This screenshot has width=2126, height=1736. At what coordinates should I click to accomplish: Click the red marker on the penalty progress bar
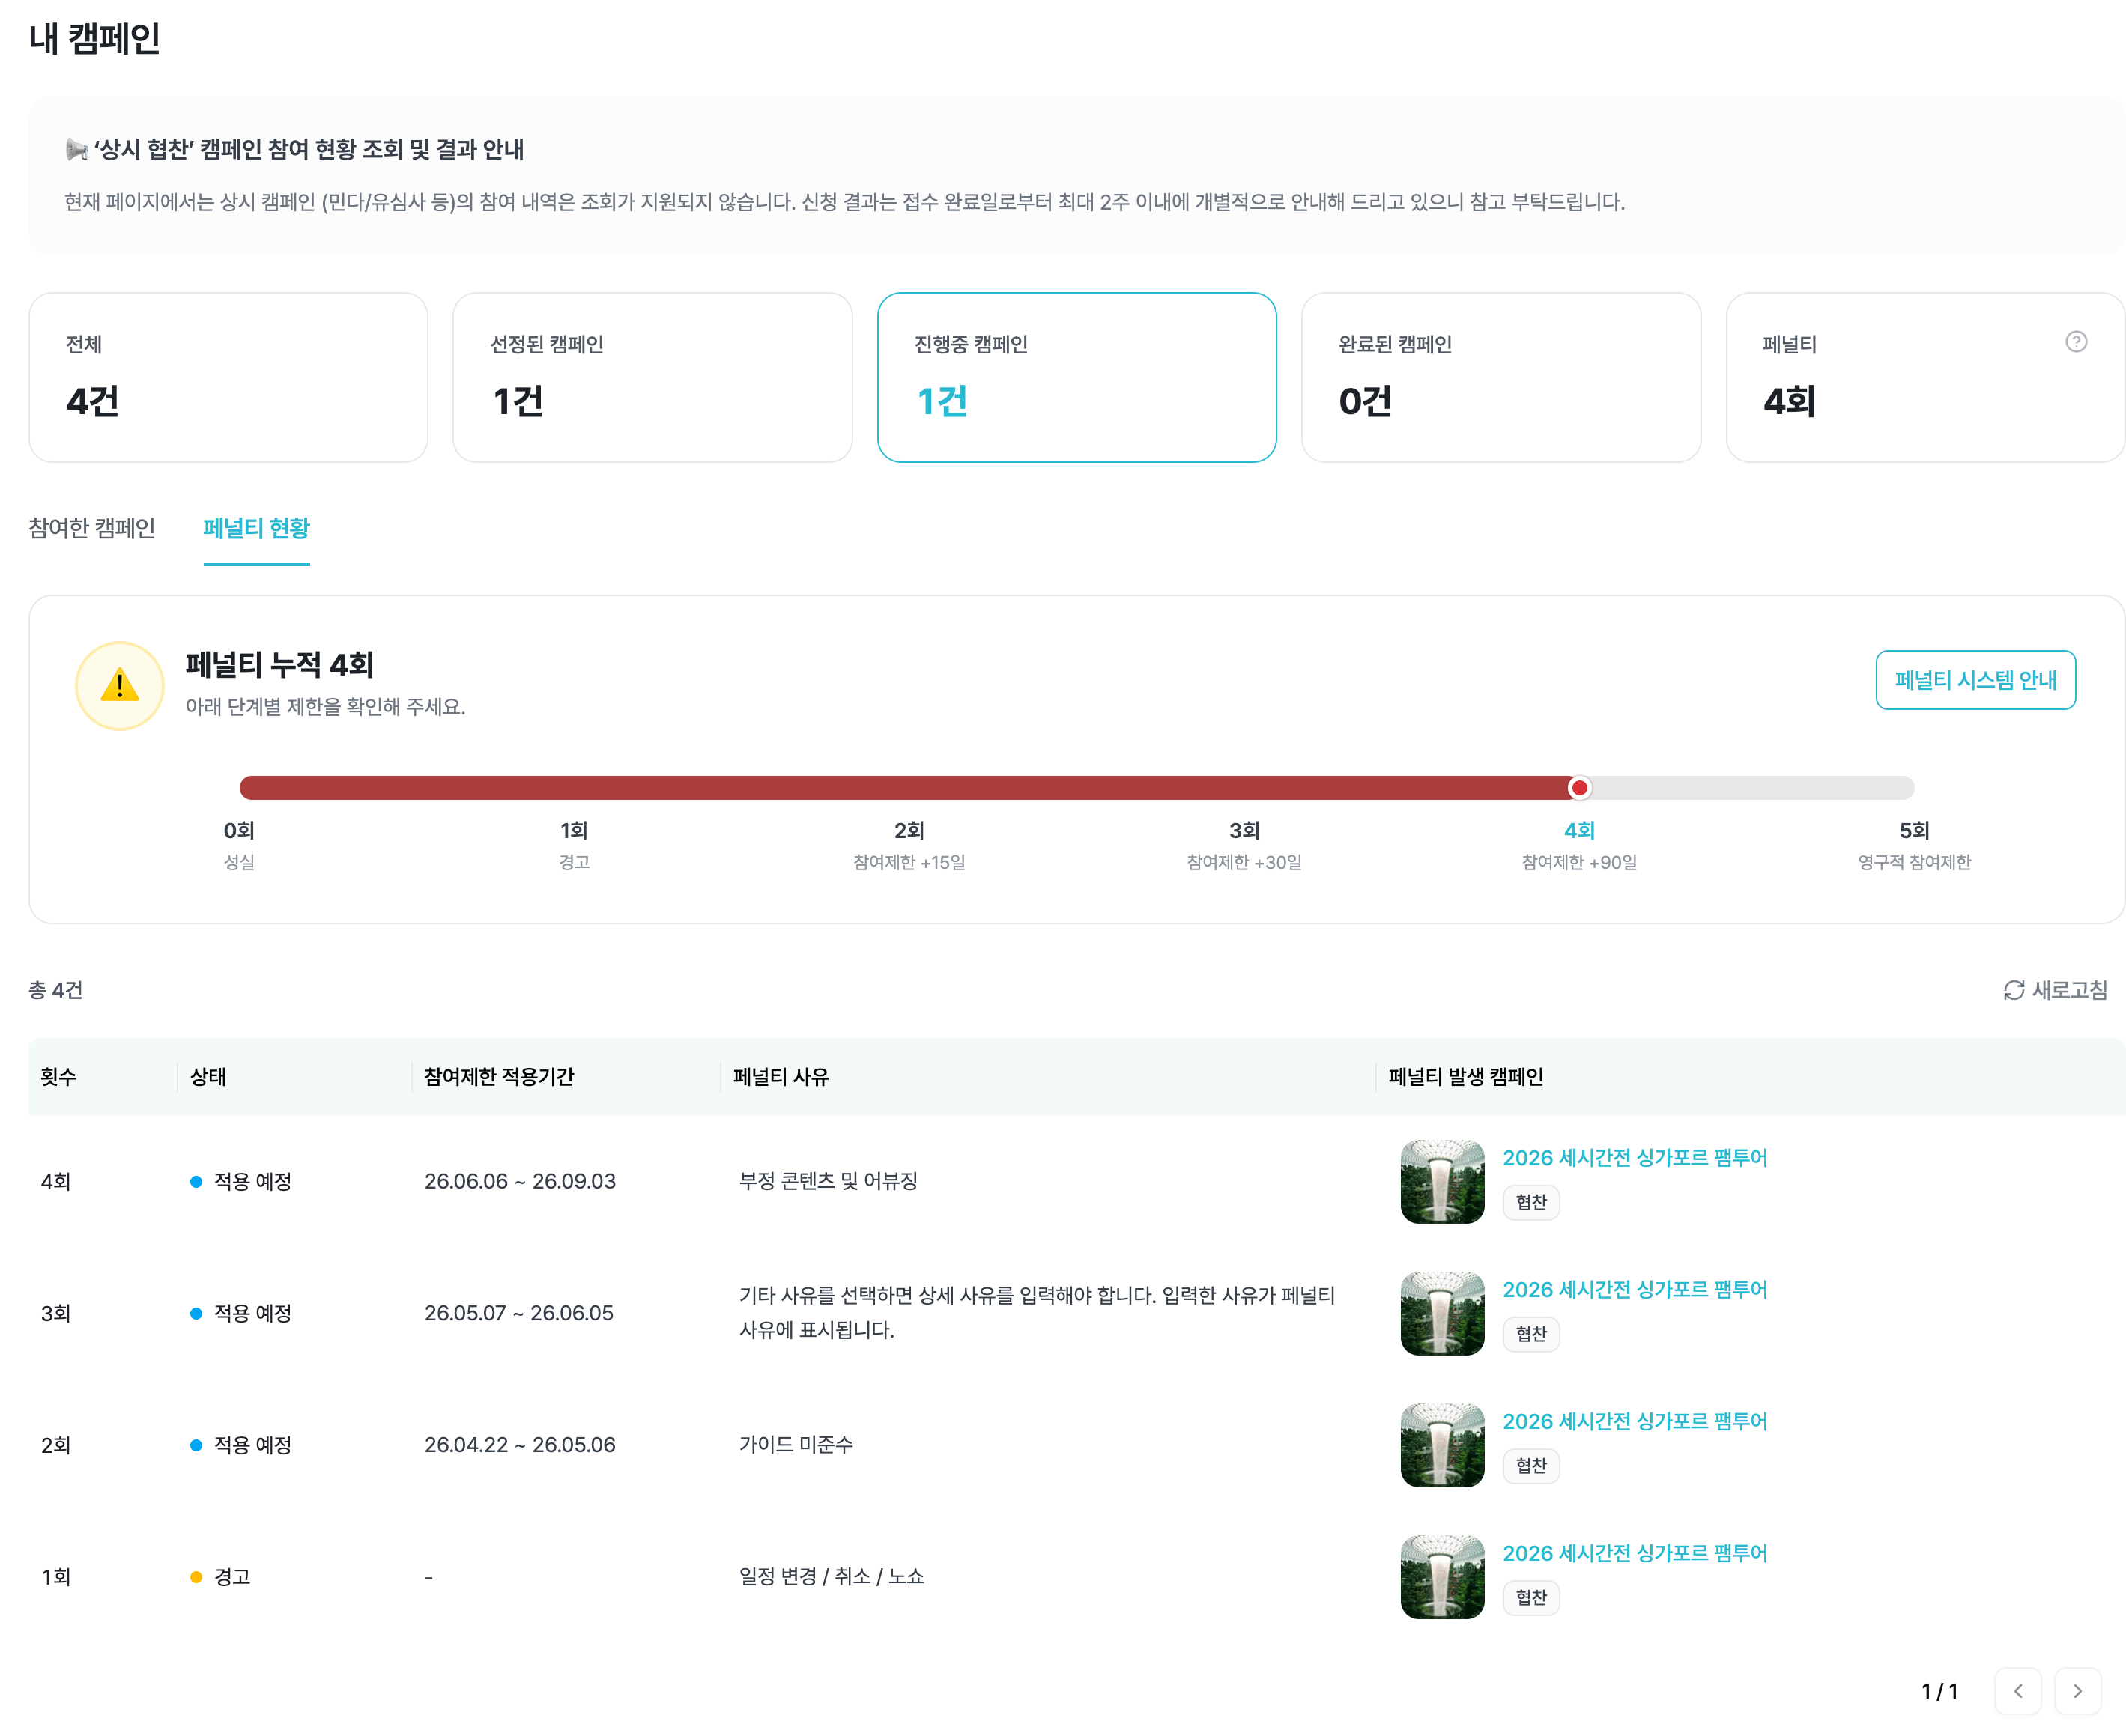click(1579, 788)
